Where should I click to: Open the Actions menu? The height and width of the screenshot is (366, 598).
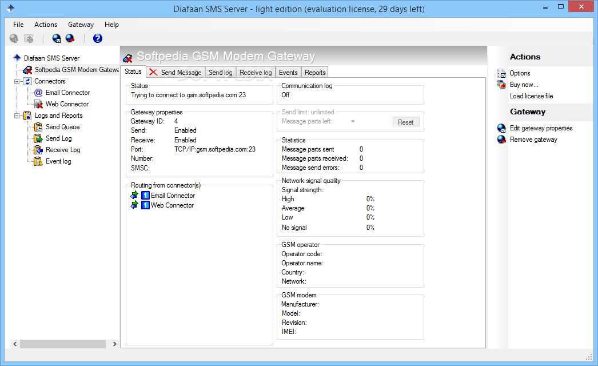[46, 25]
